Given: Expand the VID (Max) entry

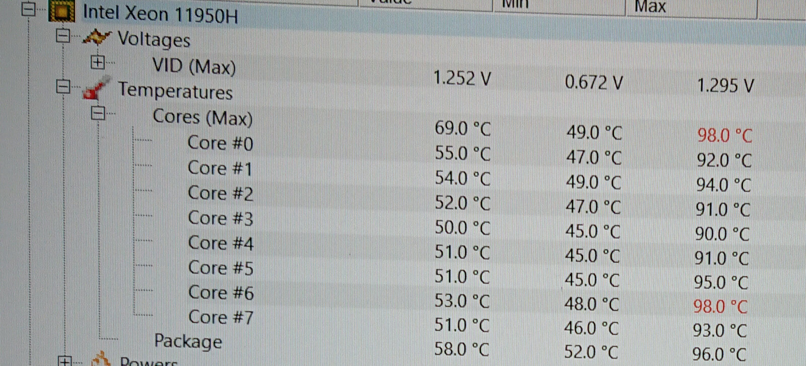Looking at the screenshot, I should click(x=98, y=62).
